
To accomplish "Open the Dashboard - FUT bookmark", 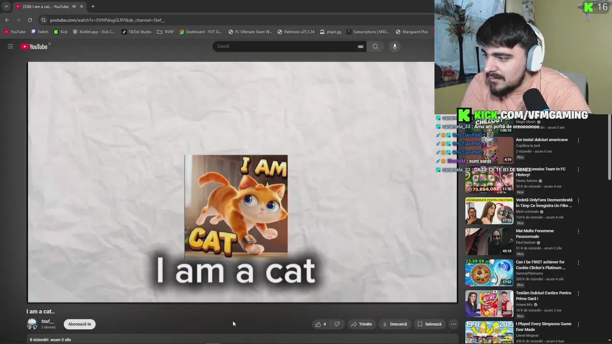I will click(201, 32).
